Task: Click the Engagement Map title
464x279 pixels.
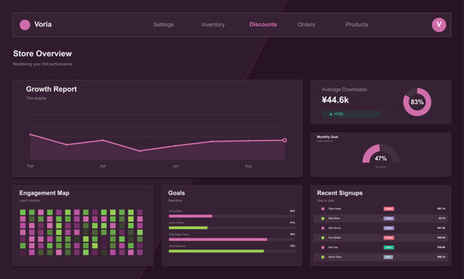Action: coord(44,193)
